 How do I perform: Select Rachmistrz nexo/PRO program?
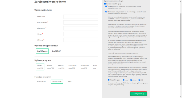(72, 67)
